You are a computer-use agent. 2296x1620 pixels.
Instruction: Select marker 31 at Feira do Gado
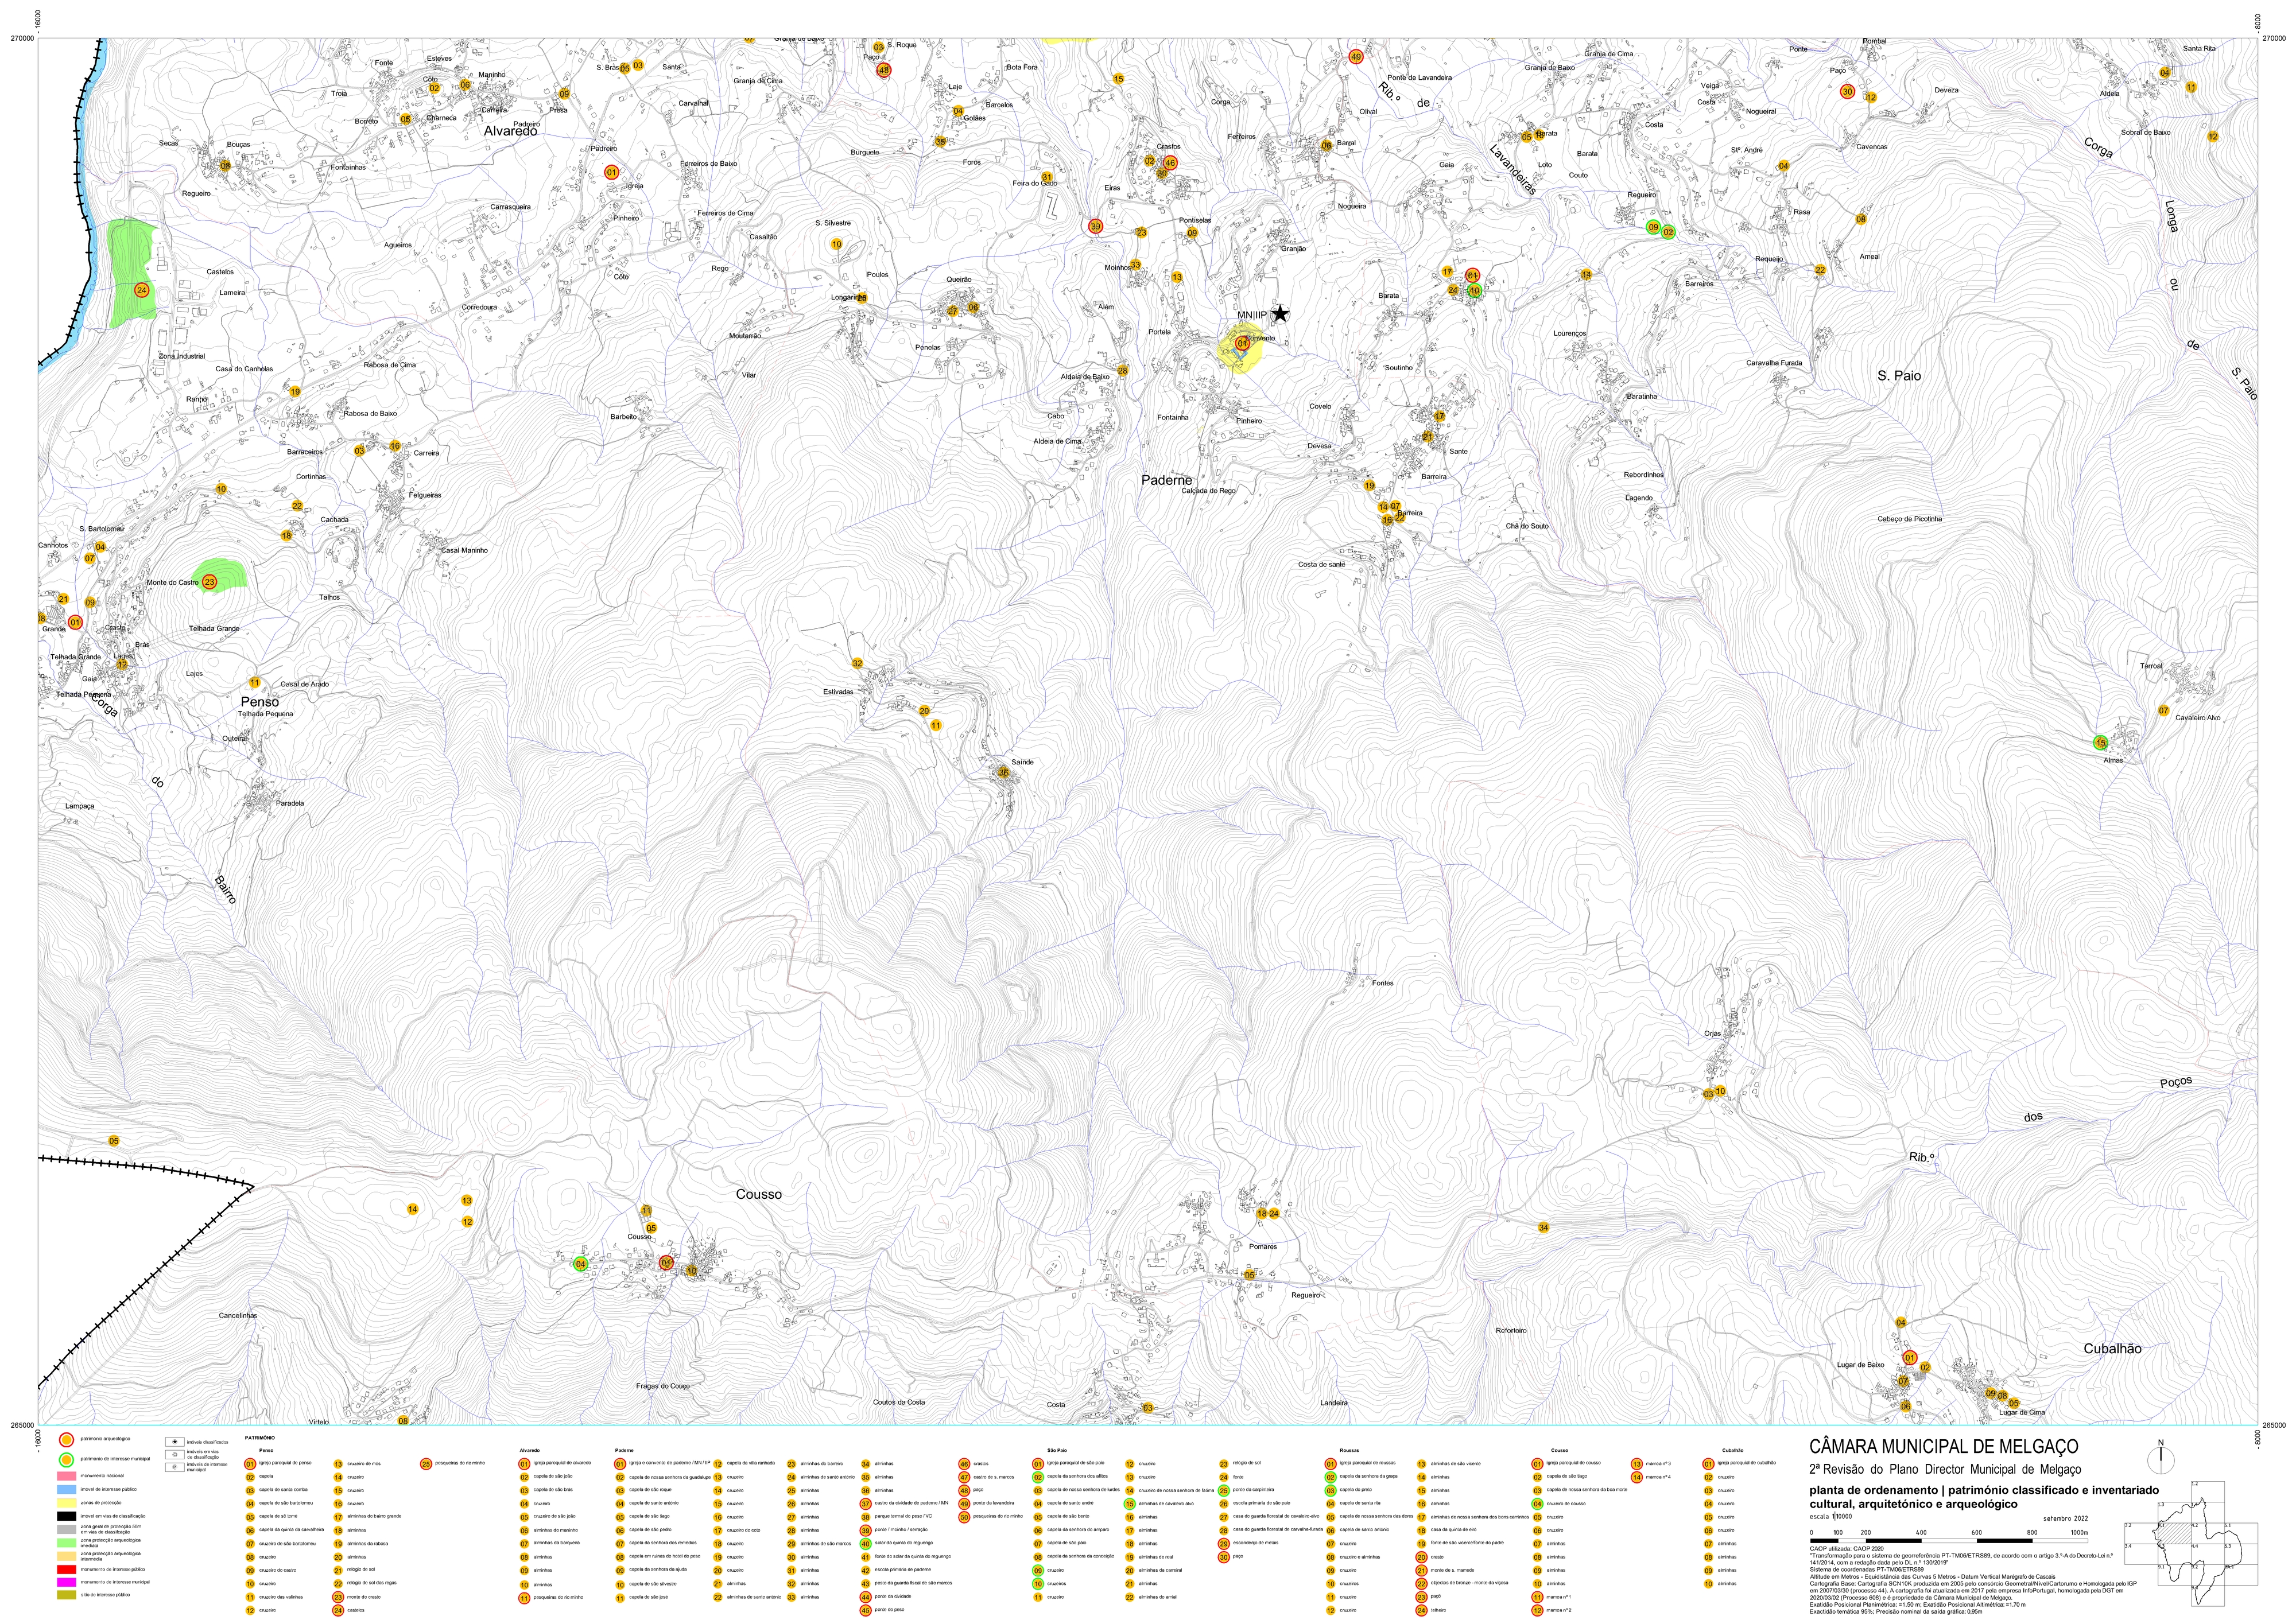coord(1046,177)
